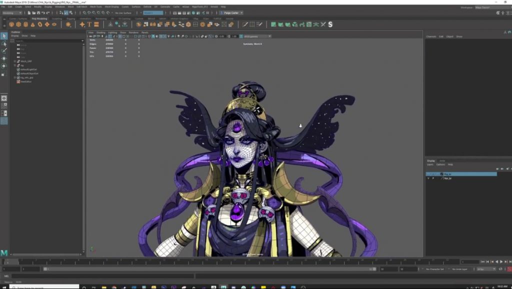
Task: Select the Multi-Cut pencil shelf icon
Action: click(245, 24)
